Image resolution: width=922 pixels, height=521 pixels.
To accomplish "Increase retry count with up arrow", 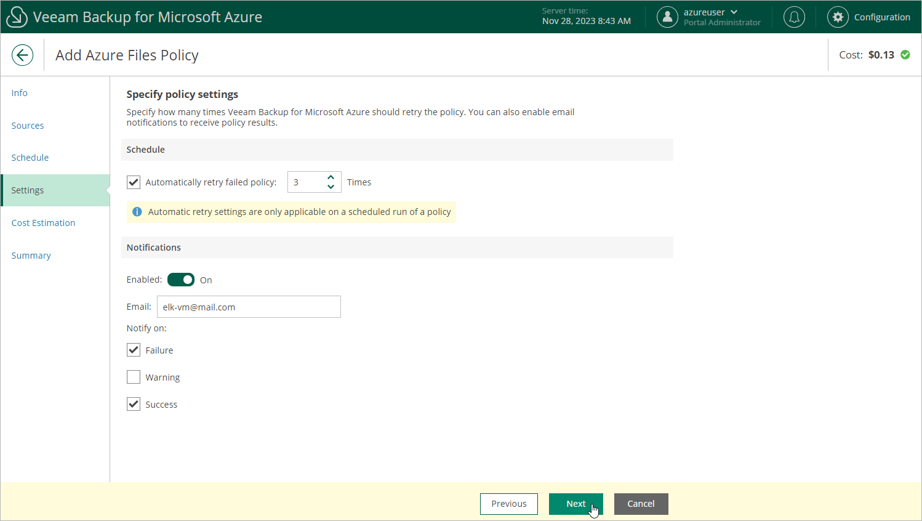I will (331, 177).
